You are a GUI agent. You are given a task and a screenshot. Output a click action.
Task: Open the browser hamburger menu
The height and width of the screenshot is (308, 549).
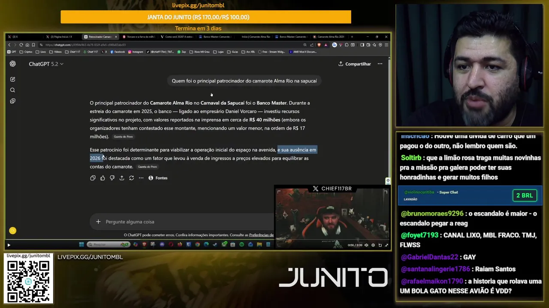coord(386,45)
